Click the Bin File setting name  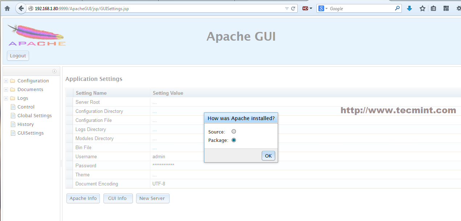83,147
